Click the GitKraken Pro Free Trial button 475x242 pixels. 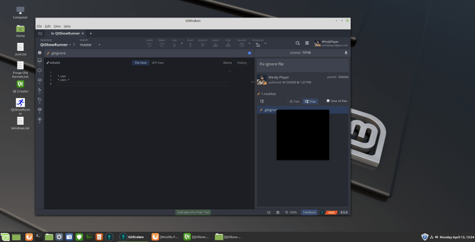click(x=193, y=212)
